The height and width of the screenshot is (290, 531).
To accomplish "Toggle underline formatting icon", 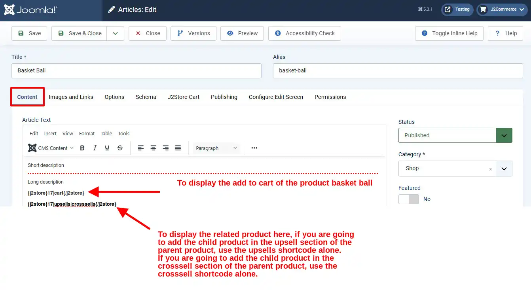I will [107, 148].
